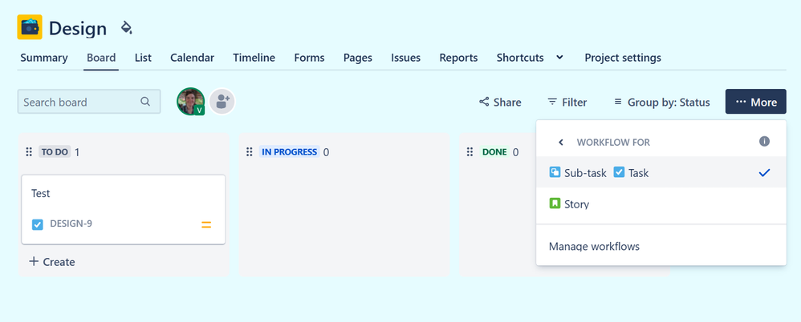Switch to the Issues tab
Screen dimensions: 801x322
[405, 58]
